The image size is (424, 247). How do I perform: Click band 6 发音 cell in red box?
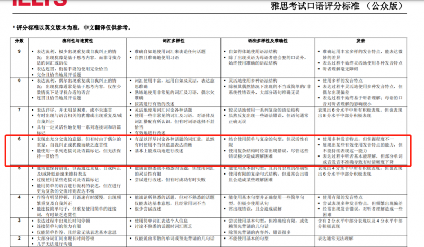click(360, 151)
